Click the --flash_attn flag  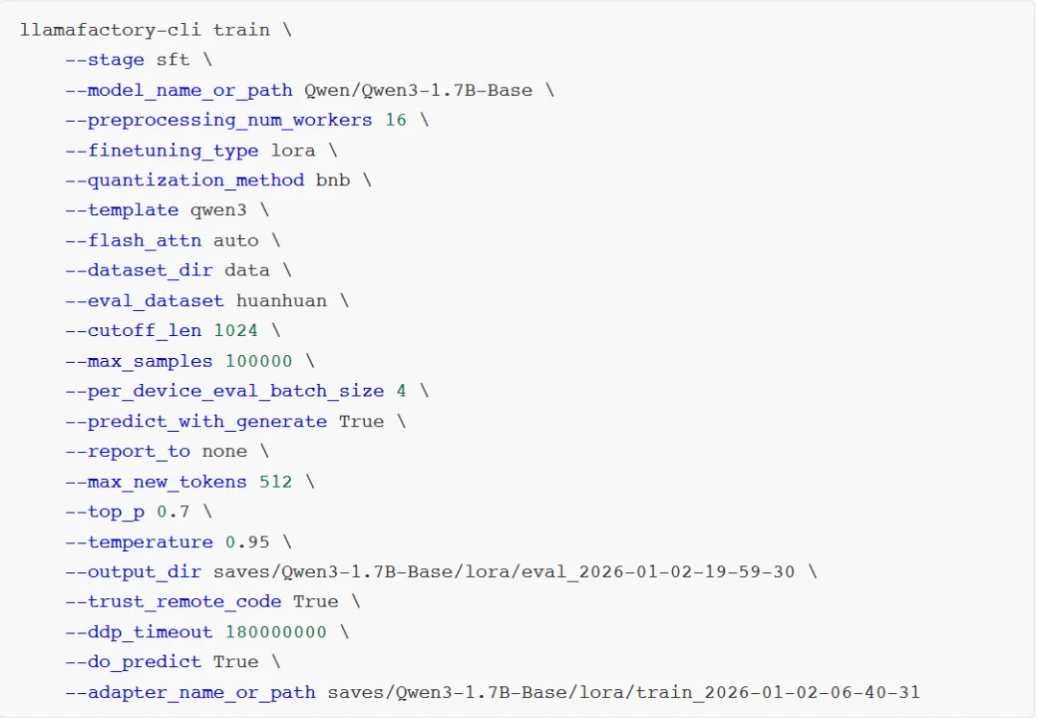click(133, 240)
